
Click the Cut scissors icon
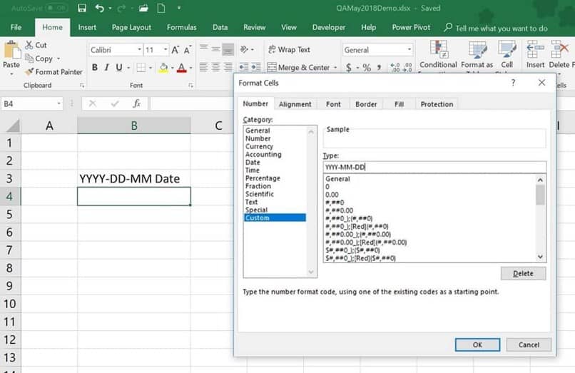(x=29, y=45)
